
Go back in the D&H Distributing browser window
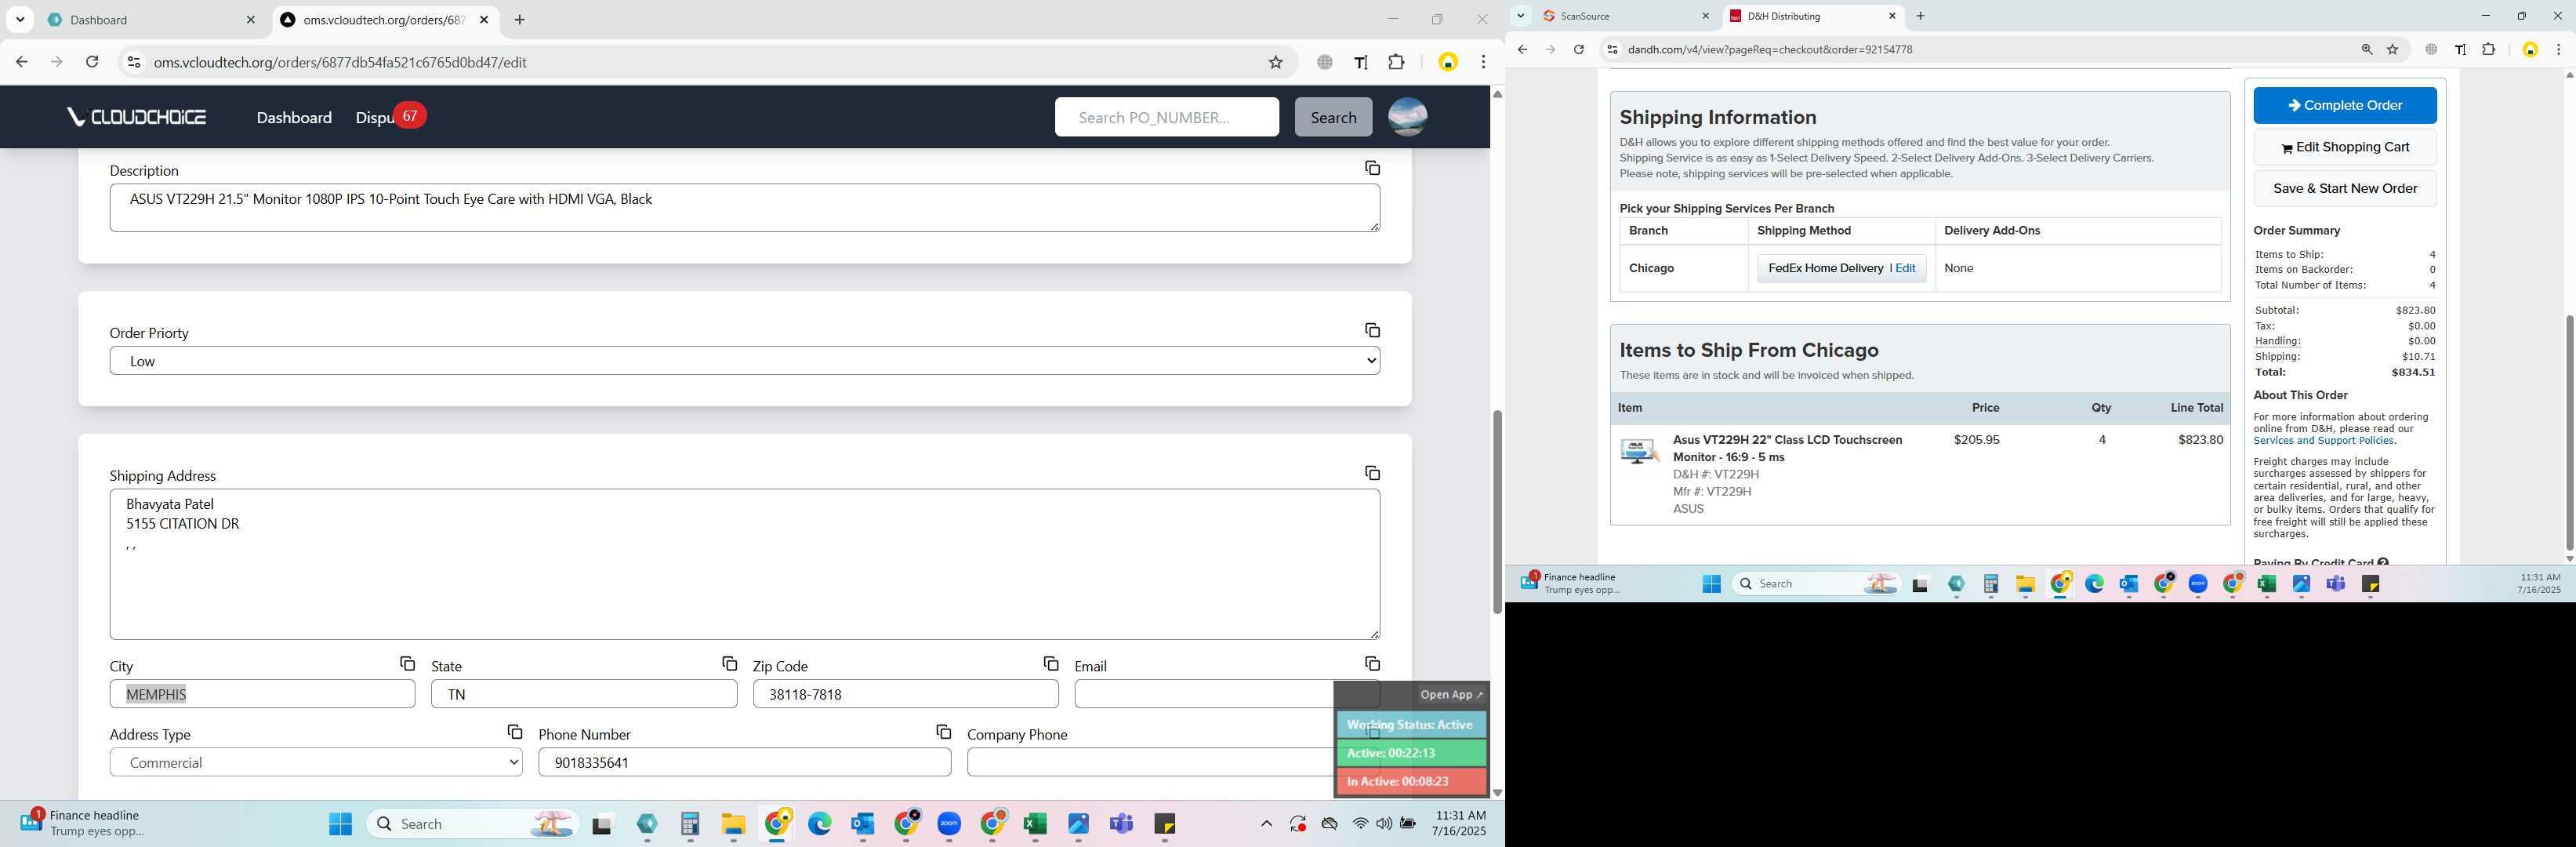(x=1522, y=49)
